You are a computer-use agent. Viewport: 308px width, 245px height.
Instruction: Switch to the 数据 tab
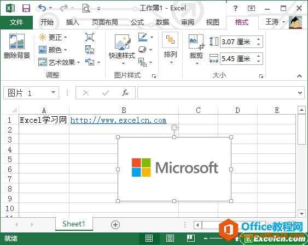point(162,22)
